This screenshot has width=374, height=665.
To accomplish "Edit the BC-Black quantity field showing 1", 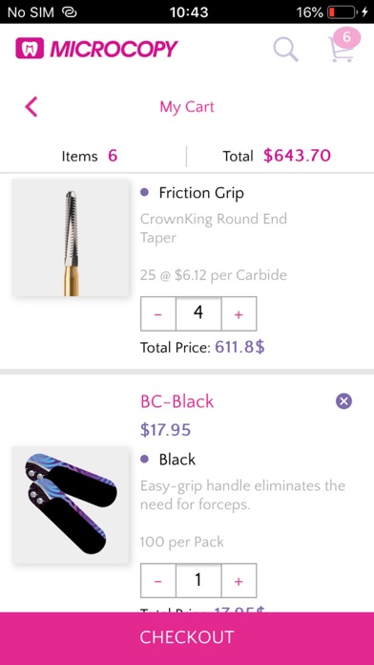I will click(x=198, y=581).
